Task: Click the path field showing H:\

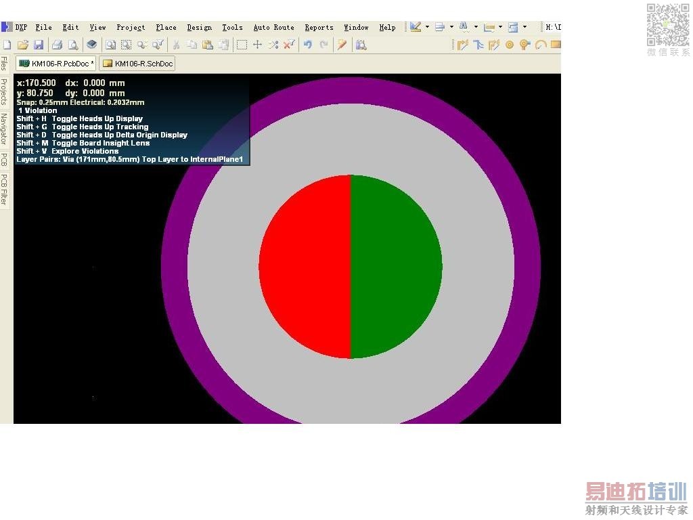Action: click(553, 27)
